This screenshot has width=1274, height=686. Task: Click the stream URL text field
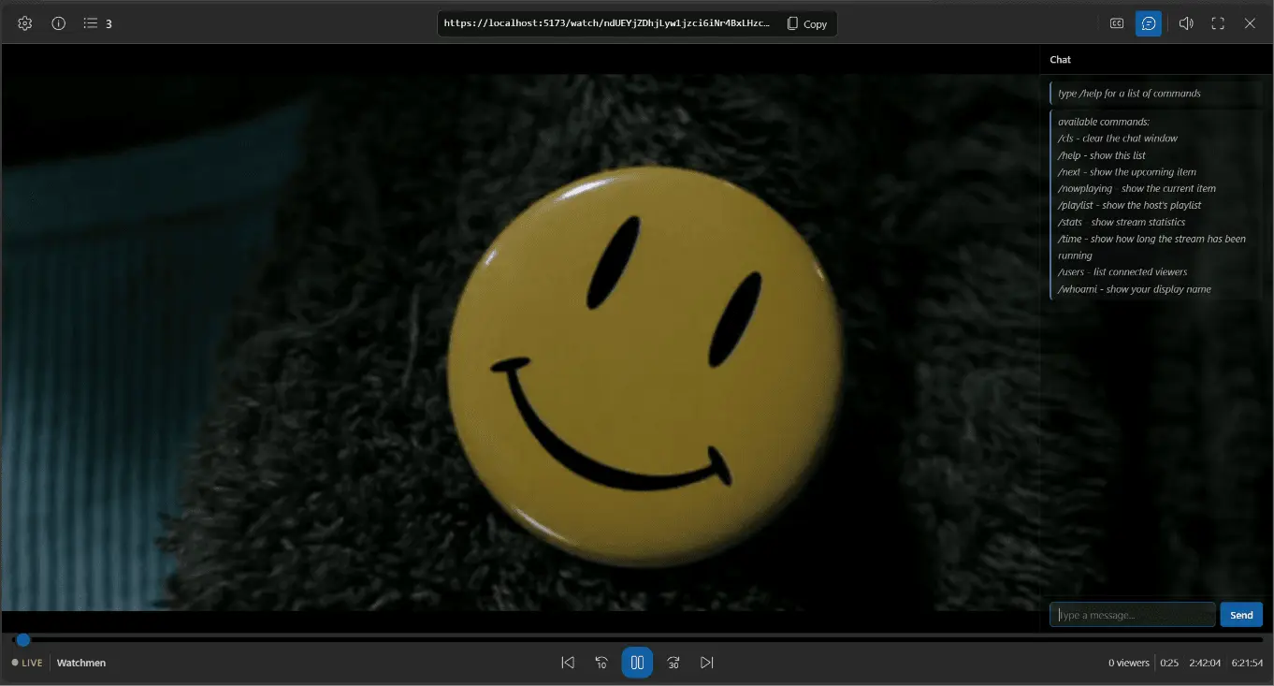pyautogui.click(x=608, y=23)
